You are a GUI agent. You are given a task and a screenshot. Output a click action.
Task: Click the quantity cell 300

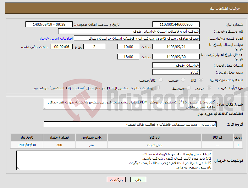[x=59, y=145]
